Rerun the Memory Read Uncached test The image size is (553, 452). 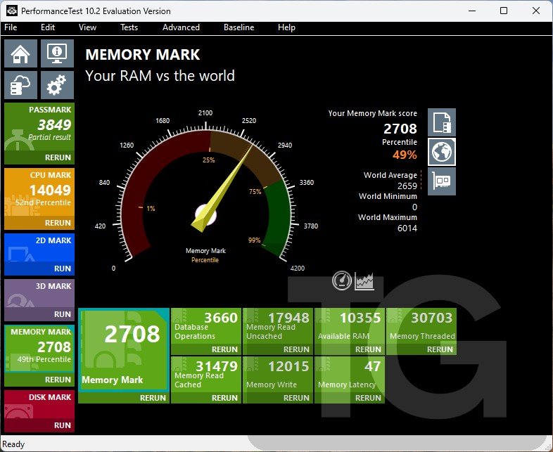(x=296, y=349)
